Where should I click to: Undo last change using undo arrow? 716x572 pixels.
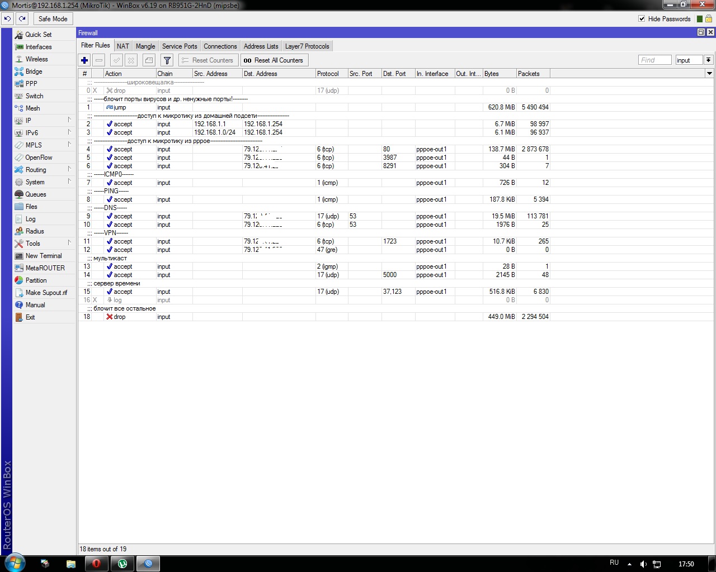click(x=7, y=18)
